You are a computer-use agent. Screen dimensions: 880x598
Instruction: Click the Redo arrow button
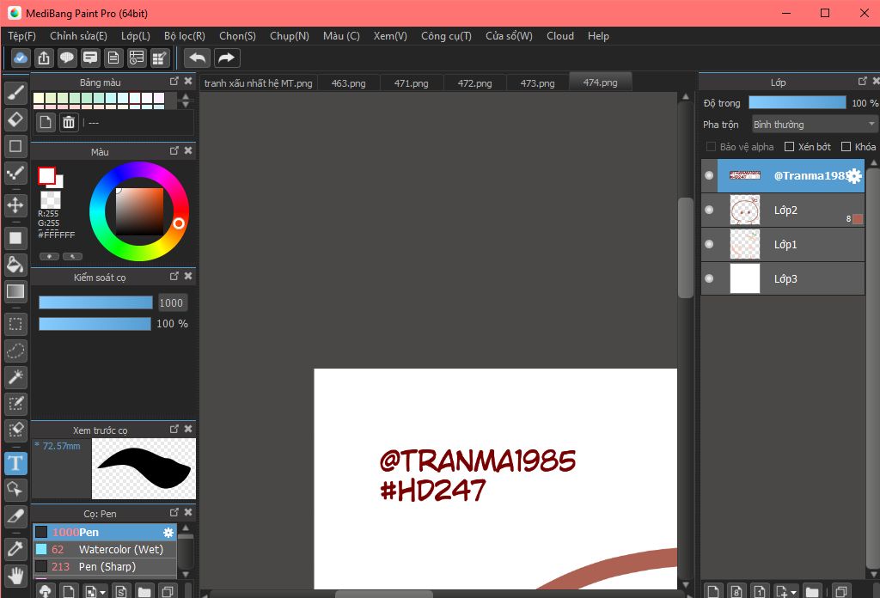[227, 58]
